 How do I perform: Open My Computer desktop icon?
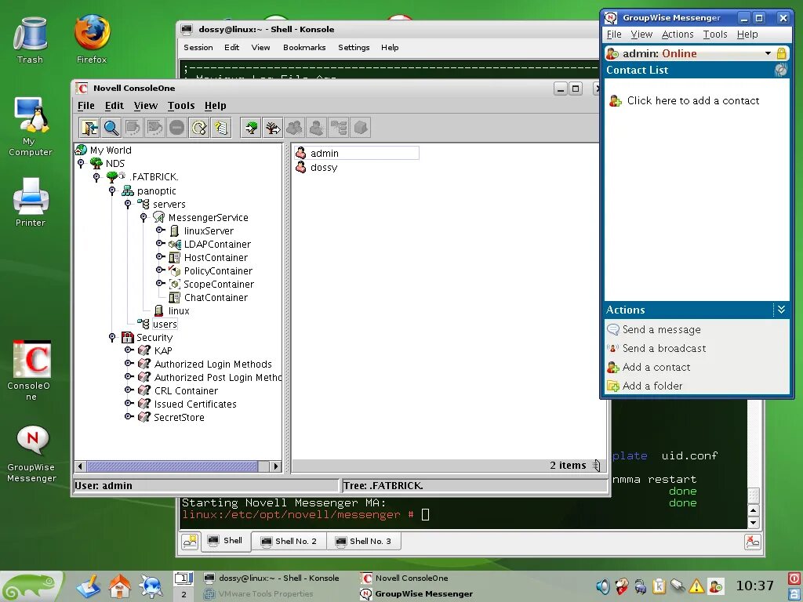point(31,126)
